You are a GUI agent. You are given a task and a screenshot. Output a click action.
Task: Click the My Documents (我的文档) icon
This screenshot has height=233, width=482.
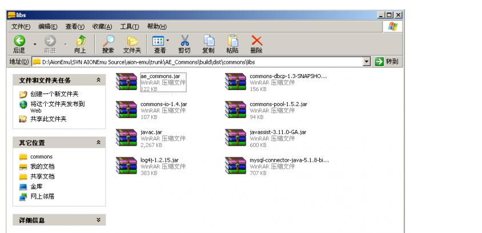(x=23, y=166)
